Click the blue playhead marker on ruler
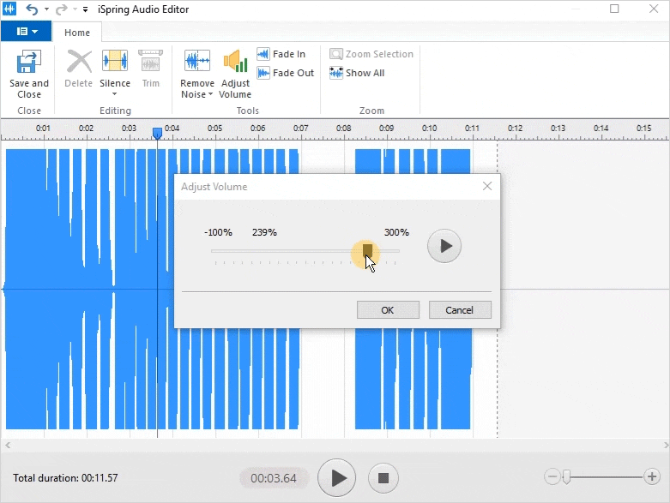Viewport: 670px width, 503px height. 157,133
